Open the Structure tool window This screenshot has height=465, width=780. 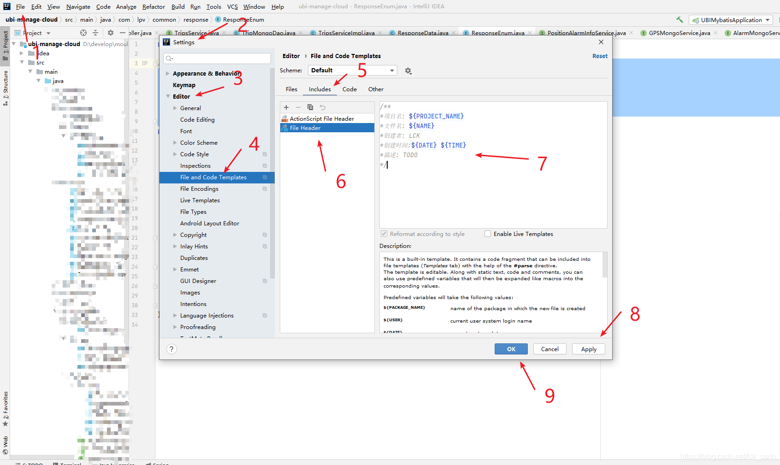6,88
